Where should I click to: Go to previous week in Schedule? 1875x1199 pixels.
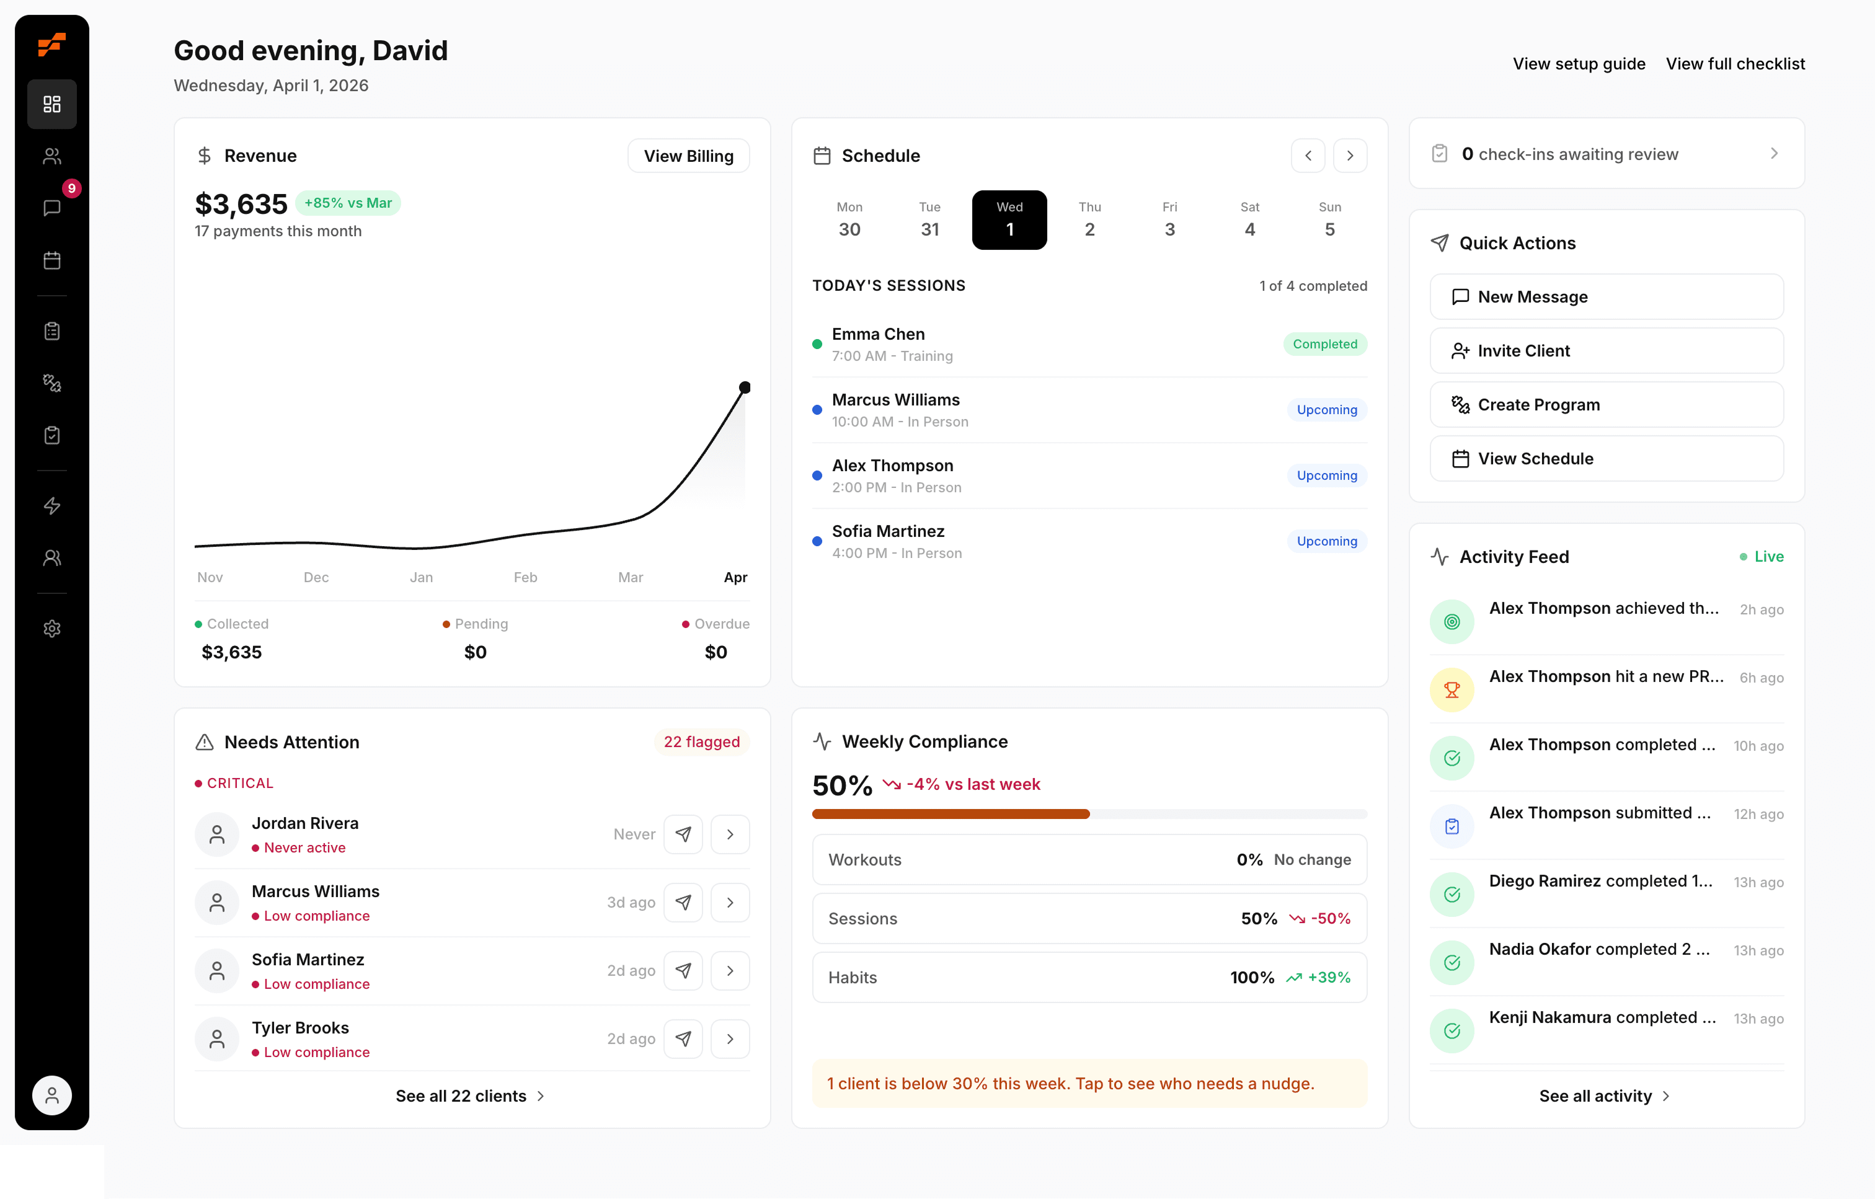[x=1308, y=156]
